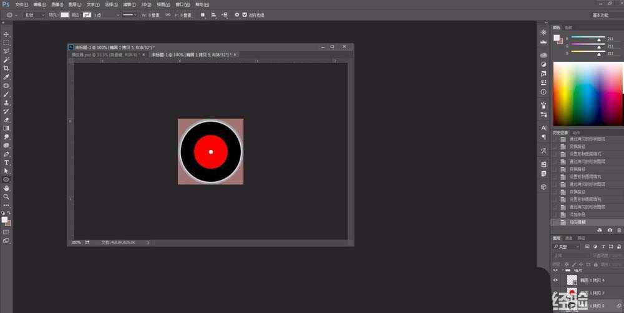Select the Move tool
624x313 pixels.
pyautogui.click(x=6, y=34)
